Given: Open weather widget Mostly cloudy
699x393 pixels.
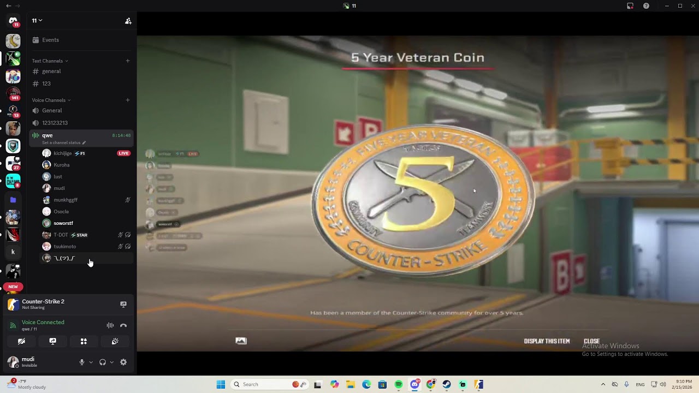Looking at the screenshot, I should 26,384.
